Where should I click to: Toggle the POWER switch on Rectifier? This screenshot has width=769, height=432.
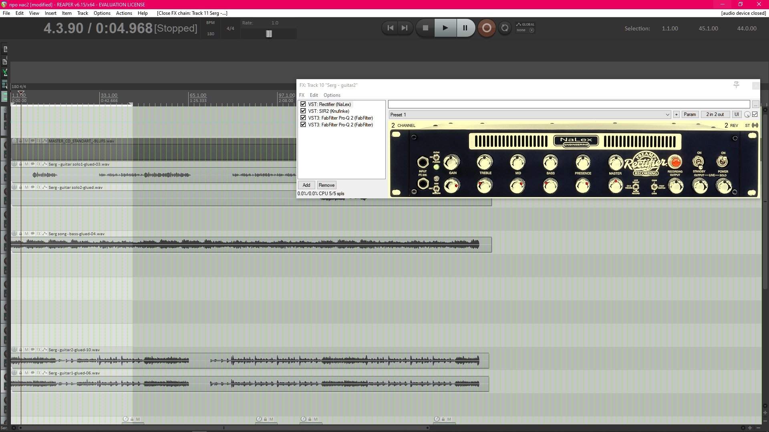pyautogui.click(x=723, y=162)
